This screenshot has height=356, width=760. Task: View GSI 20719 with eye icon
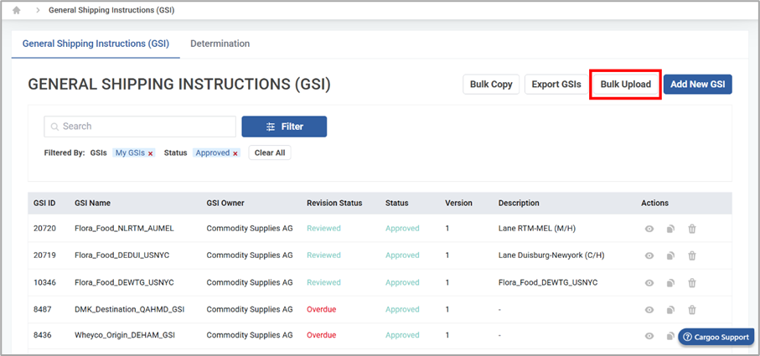click(x=649, y=255)
